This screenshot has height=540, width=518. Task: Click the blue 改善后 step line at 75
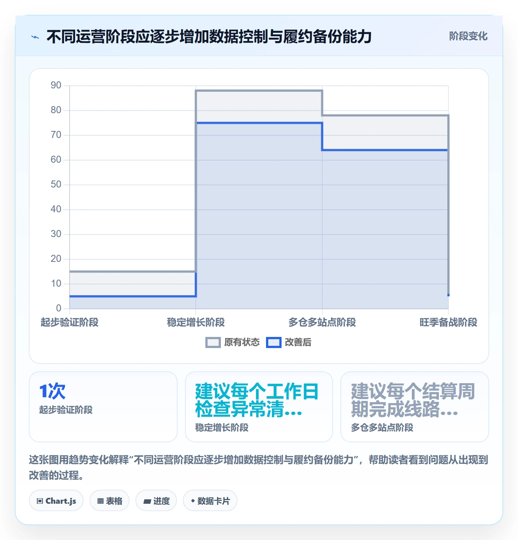pos(259,123)
